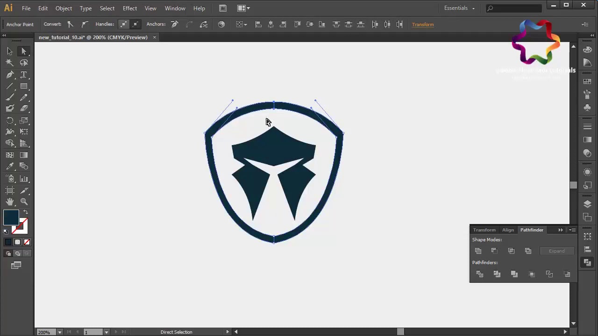The width and height of the screenshot is (598, 336).
Task: Select the Rectangle tool
Action: point(24,86)
